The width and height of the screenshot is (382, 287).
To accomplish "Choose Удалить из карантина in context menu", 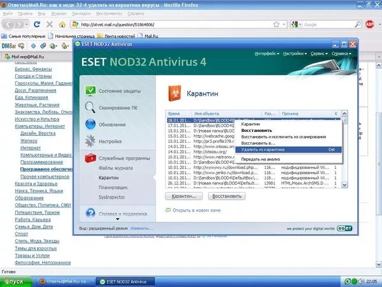I will 288,150.
